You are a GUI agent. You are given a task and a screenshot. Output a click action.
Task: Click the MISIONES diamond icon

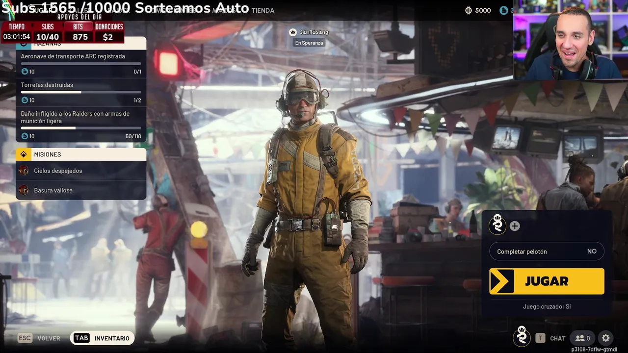23,154
